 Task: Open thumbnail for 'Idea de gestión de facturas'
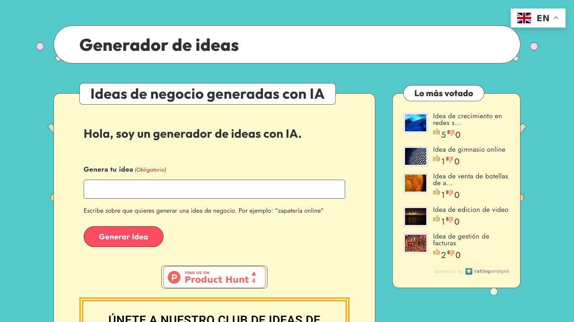tap(416, 243)
